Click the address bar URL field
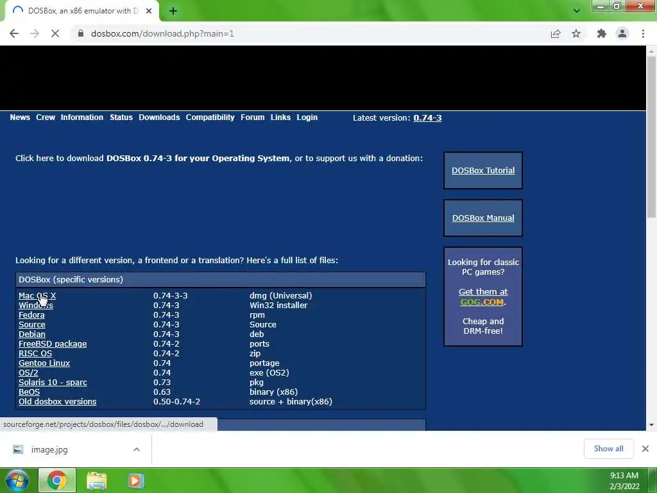 pyautogui.click(x=310, y=33)
